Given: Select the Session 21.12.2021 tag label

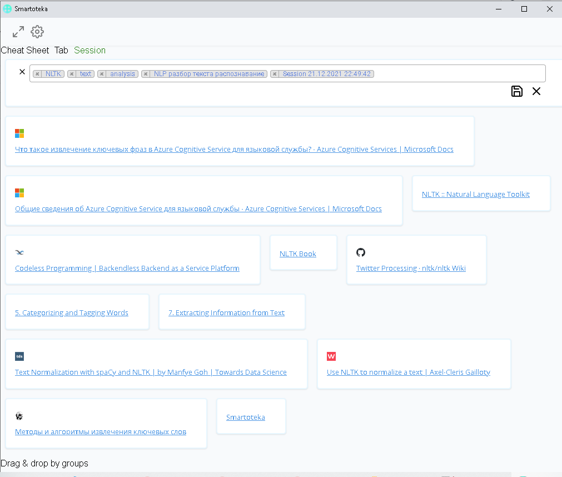Looking at the screenshot, I should click(x=326, y=74).
